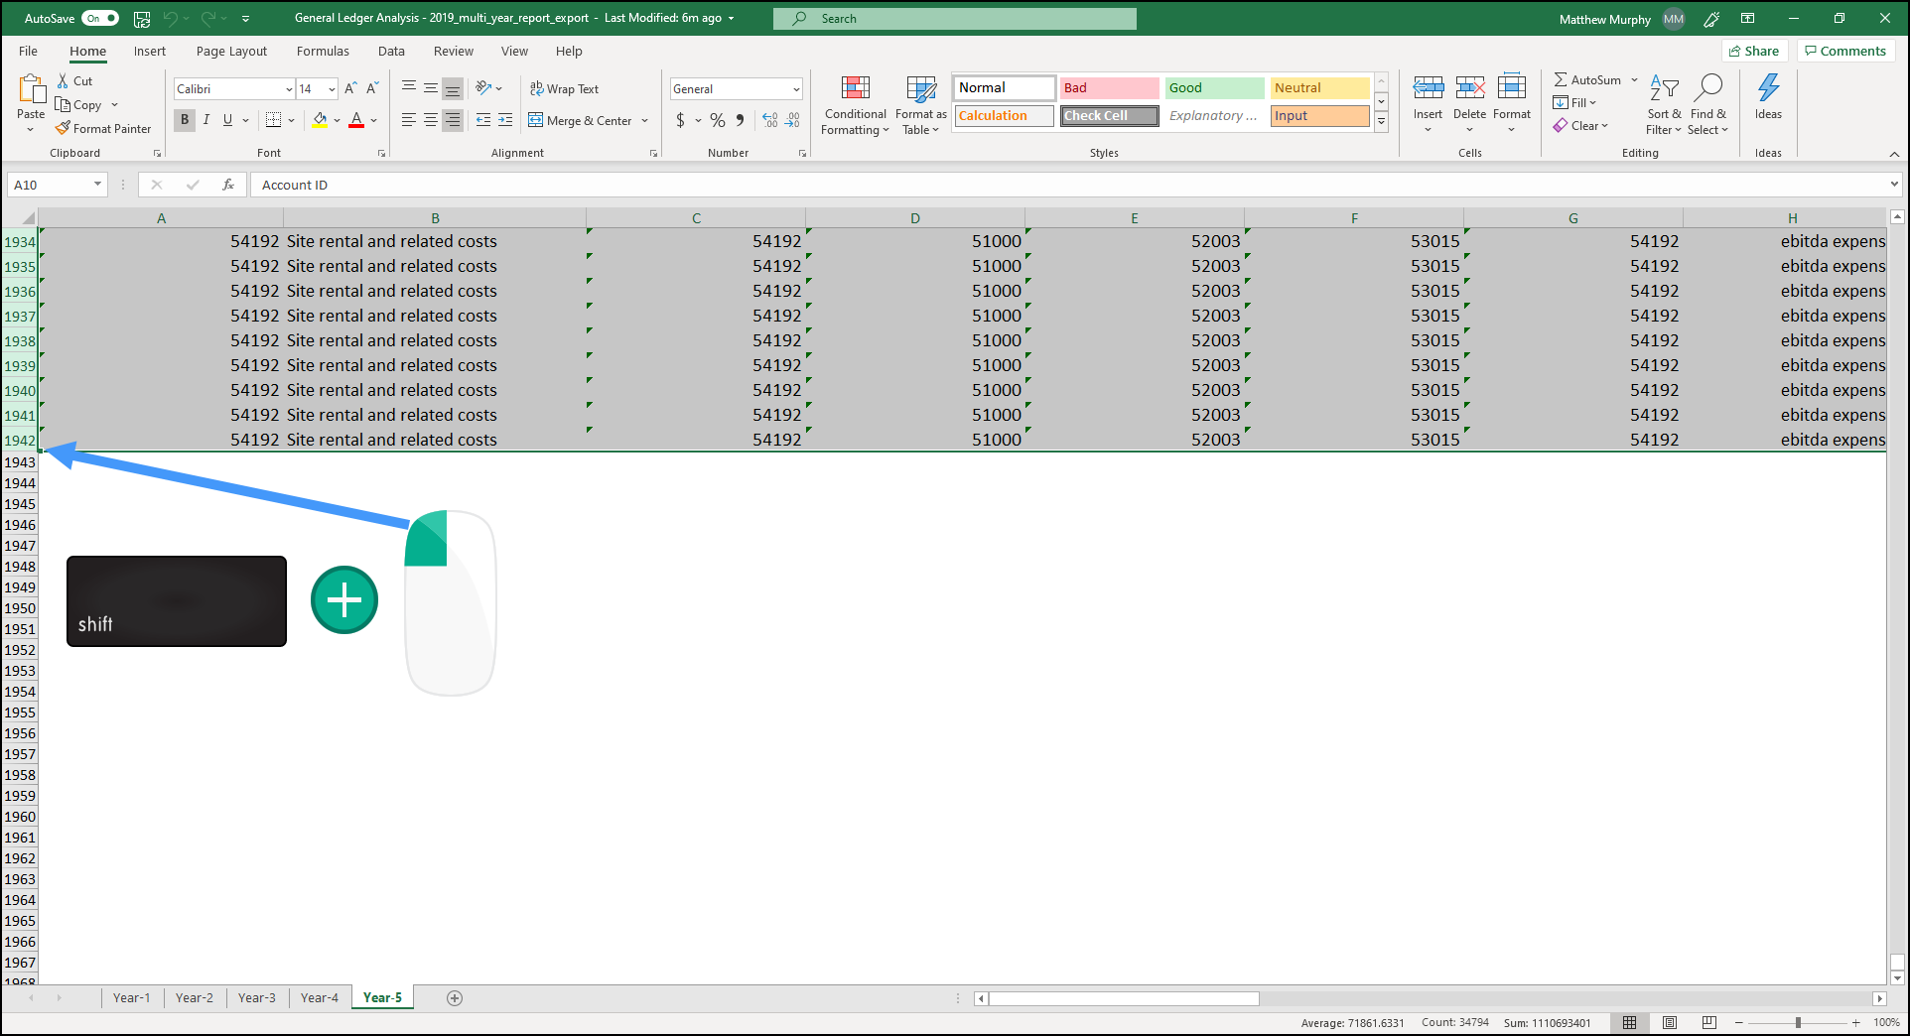Apply the Good cell style
The width and height of the screenshot is (1910, 1036).
[x=1213, y=87]
